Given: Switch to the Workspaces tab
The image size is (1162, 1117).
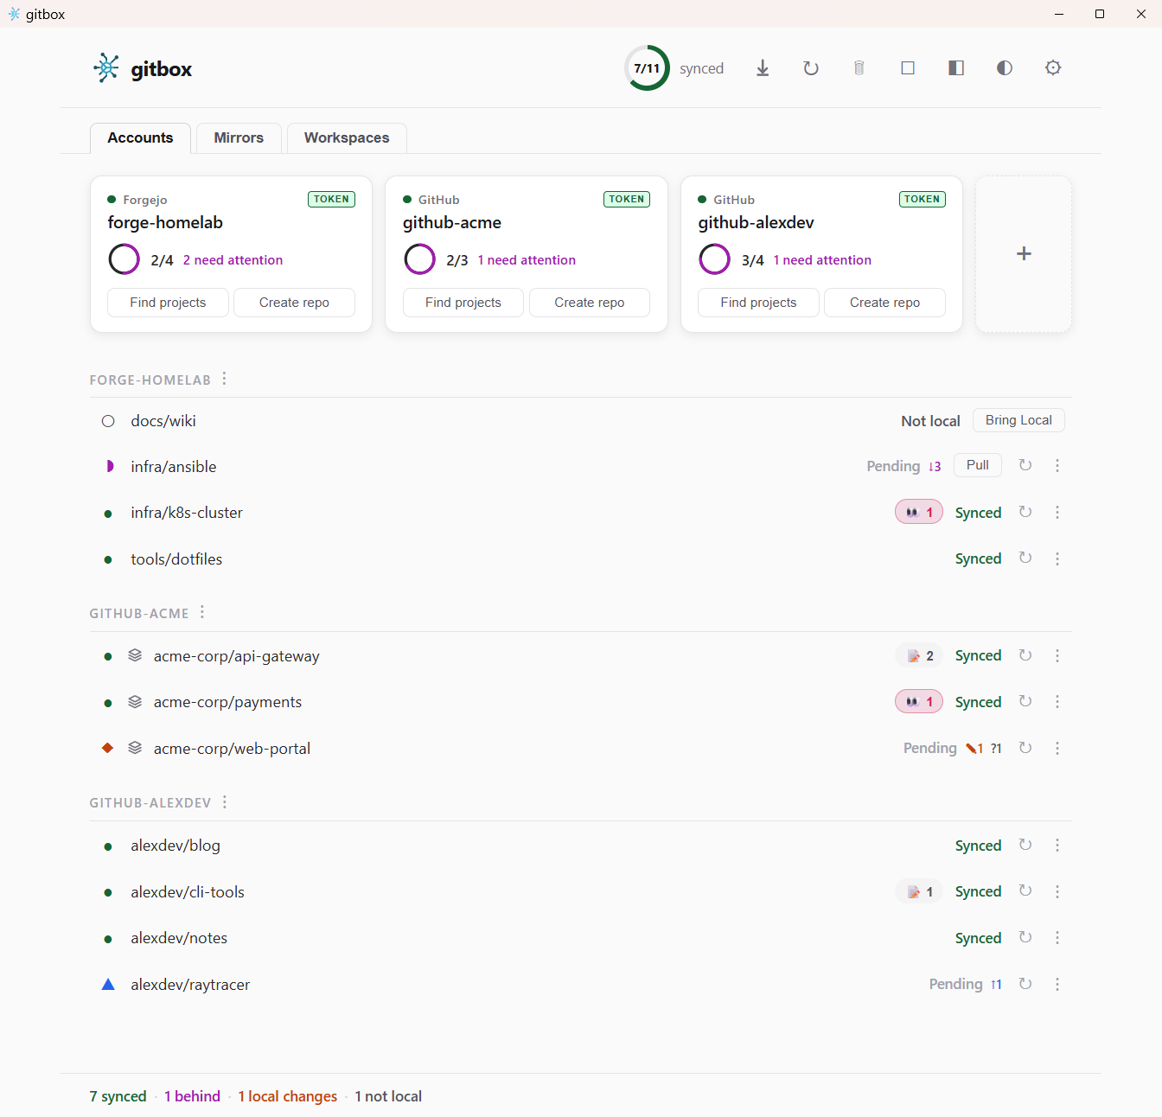Looking at the screenshot, I should tap(347, 137).
